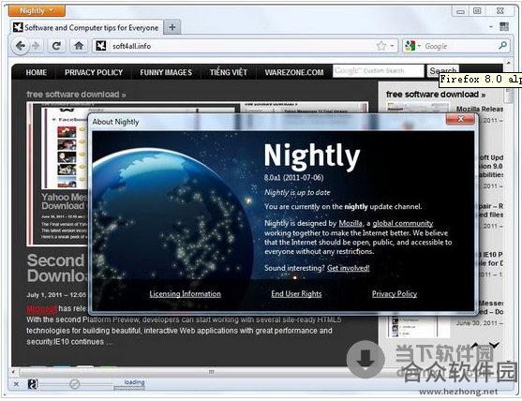Click the loading progress indicator
This screenshot has width=522, height=401.
pyautogui.click(x=129, y=385)
